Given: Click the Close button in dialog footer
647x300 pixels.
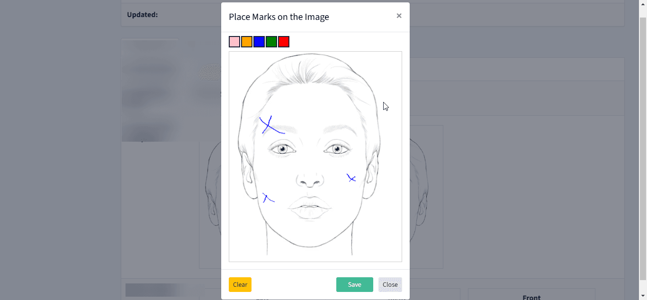Looking at the screenshot, I should [x=390, y=284].
